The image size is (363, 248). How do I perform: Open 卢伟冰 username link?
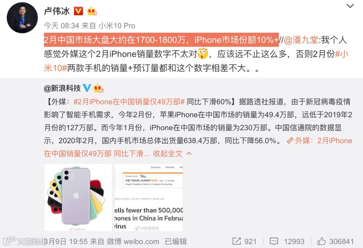pyautogui.click(x=57, y=11)
